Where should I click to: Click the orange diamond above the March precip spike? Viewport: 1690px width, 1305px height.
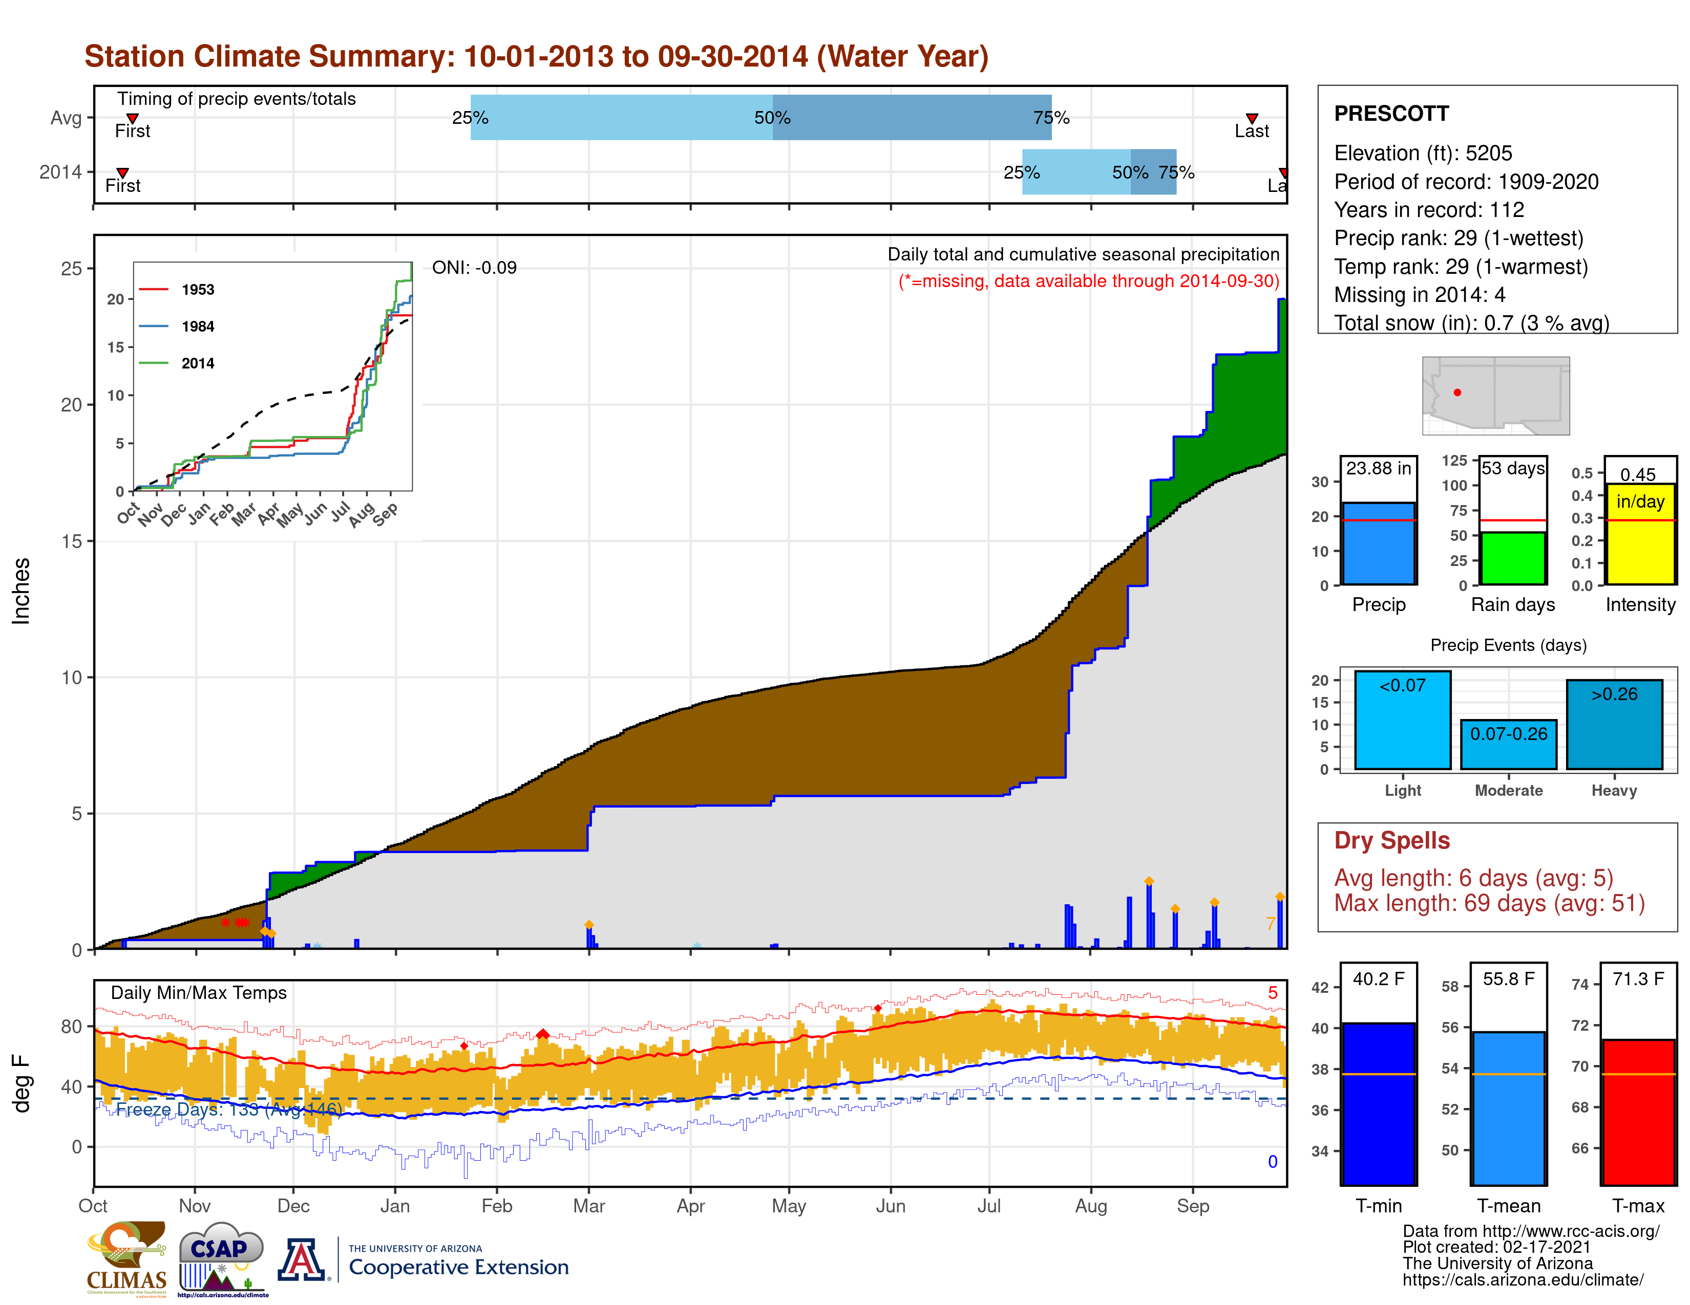(589, 925)
